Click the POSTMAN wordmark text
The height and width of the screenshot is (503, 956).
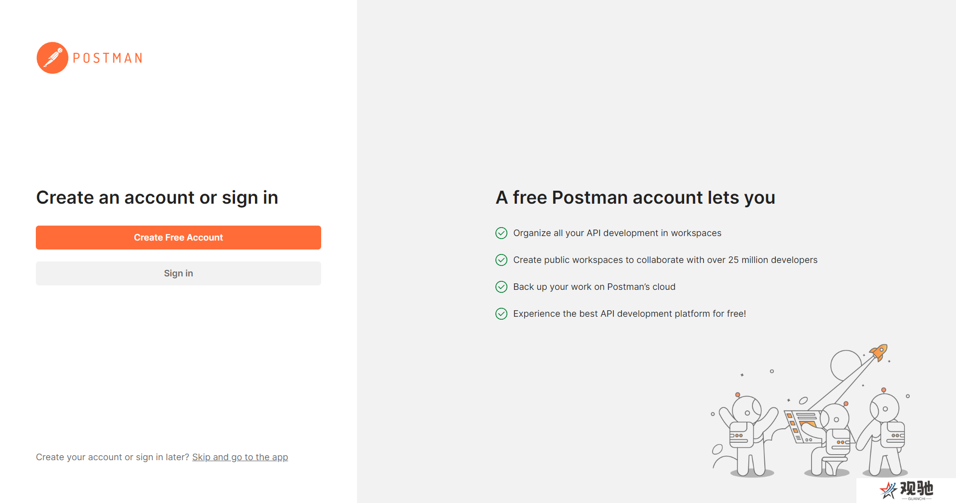(x=108, y=58)
